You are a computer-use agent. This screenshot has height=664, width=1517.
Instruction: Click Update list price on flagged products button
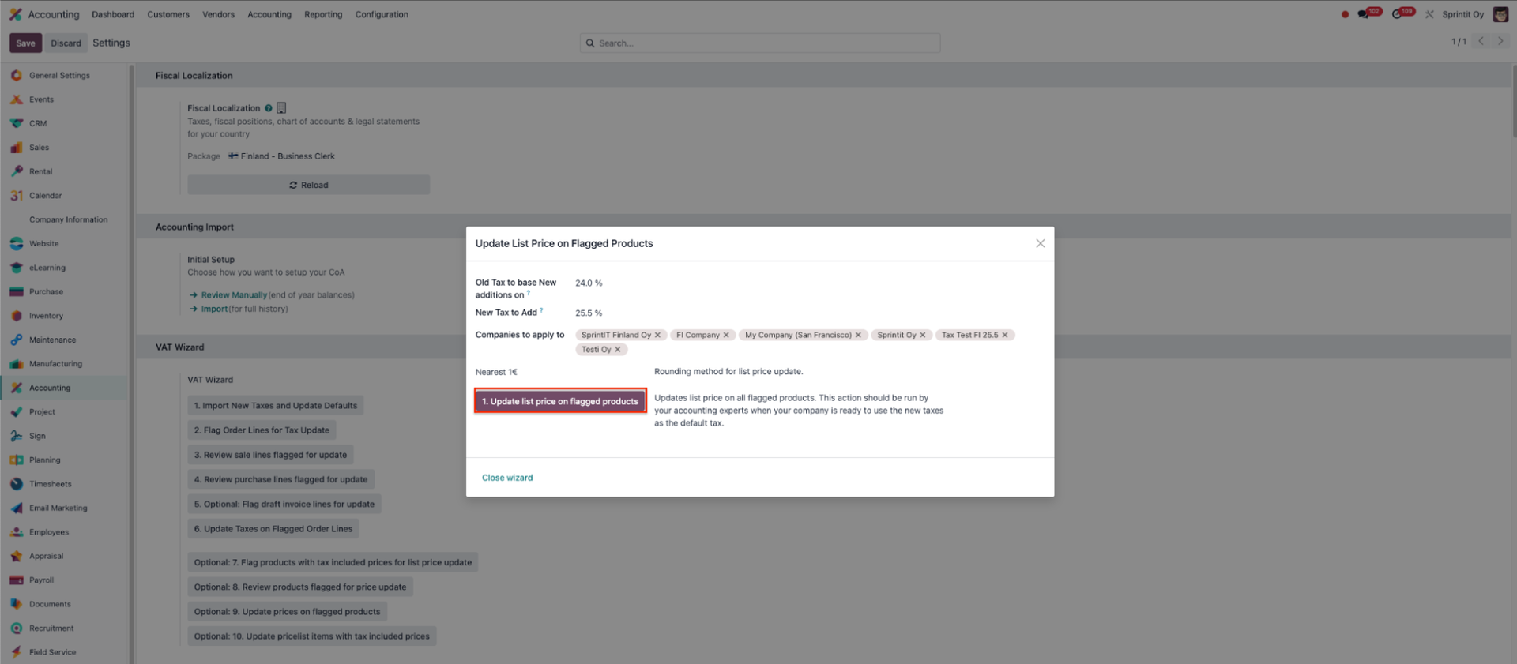coord(560,401)
